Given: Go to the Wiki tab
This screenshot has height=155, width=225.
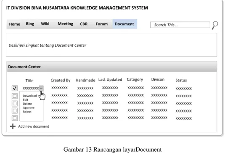Looking at the screenshot, I should [45, 24].
